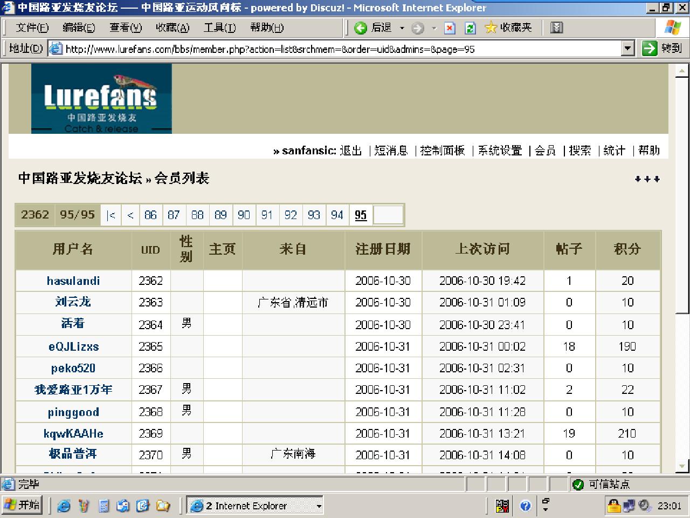The image size is (690, 518).
Task: Open the 短消息 messages link
Action: pos(391,151)
